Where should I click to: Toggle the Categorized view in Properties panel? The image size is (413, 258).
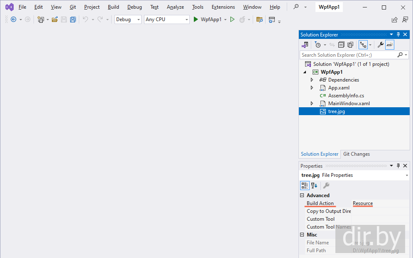(x=305, y=186)
